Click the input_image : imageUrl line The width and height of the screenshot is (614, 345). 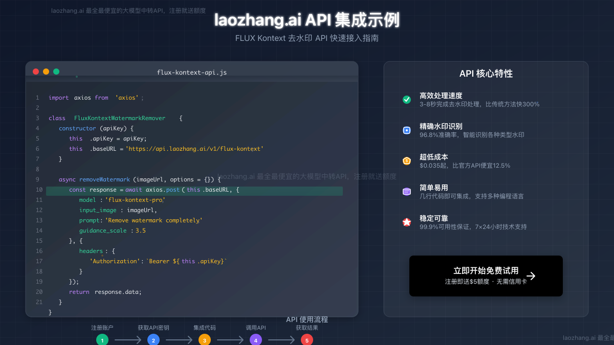118,210
